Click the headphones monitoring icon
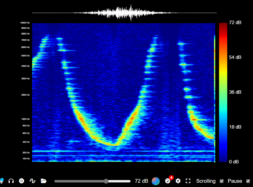The width and height of the screenshot is (253, 187). coord(11,181)
